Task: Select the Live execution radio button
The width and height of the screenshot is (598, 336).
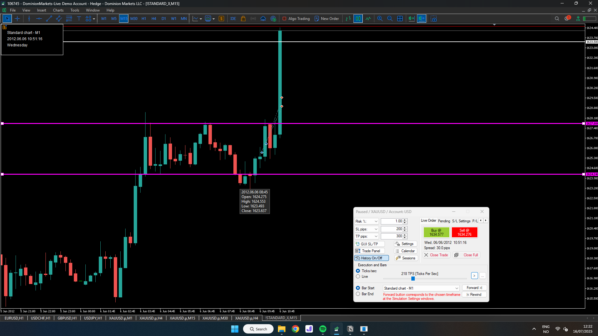Action: coord(358,277)
